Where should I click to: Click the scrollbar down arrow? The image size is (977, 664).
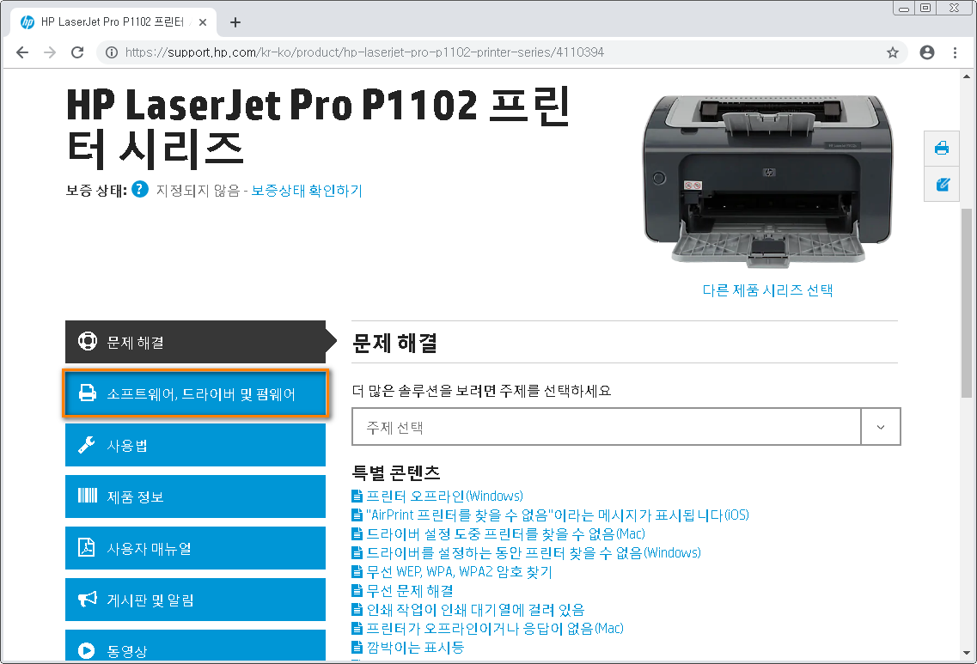point(967,654)
